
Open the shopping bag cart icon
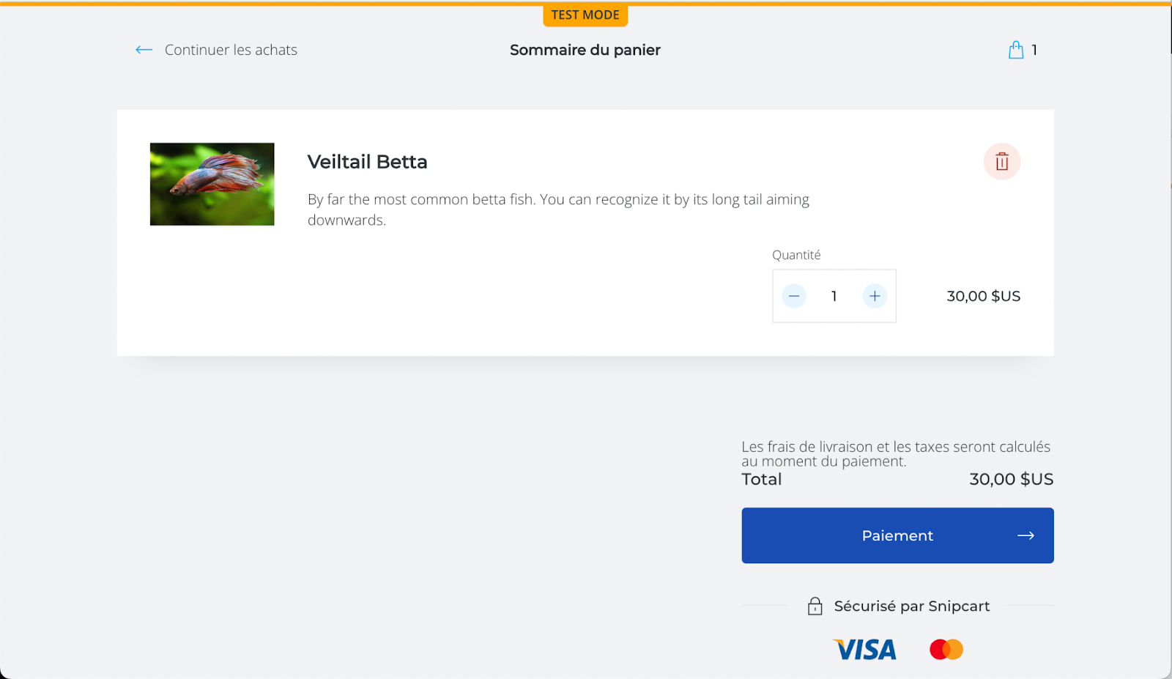coord(1016,50)
